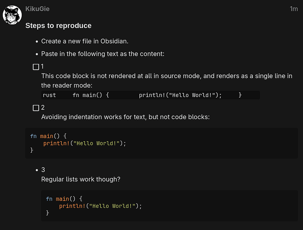Click the println! line in the bottom code block
The image size is (303, 230).
coord(100,206)
